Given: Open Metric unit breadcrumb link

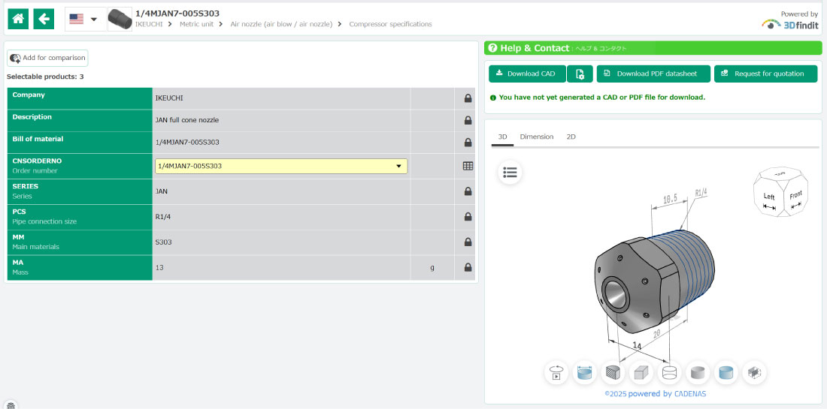Looking at the screenshot, I should (x=196, y=24).
